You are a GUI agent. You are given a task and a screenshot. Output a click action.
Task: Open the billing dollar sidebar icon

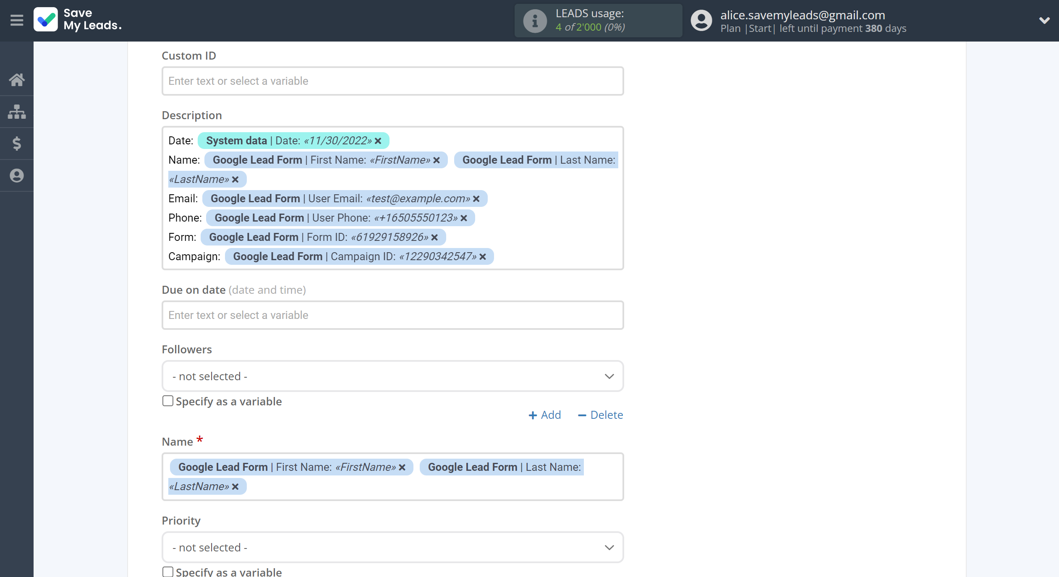(x=17, y=144)
